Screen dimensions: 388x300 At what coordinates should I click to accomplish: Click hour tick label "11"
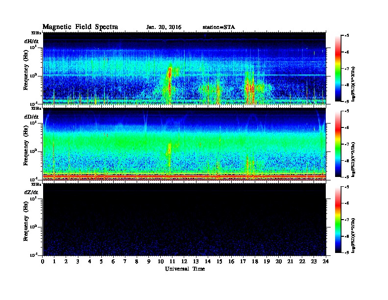tap(172, 261)
